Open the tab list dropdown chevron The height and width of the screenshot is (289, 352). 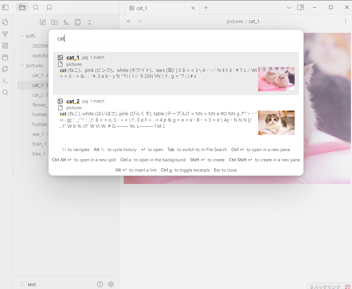coord(289,8)
